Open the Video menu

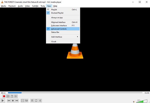pos(27,6)
